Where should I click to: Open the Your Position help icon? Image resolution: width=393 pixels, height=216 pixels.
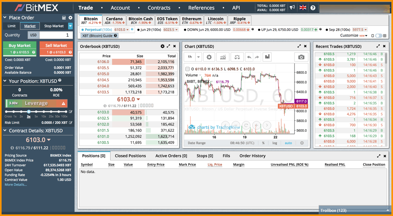click(59, 81)
